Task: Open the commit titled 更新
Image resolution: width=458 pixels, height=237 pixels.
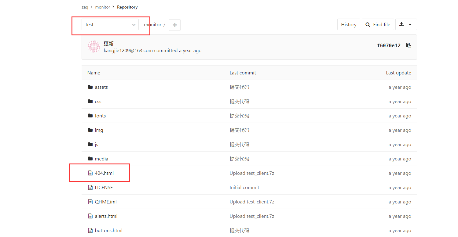Action: pyautogui.click(x=108, y=43)
